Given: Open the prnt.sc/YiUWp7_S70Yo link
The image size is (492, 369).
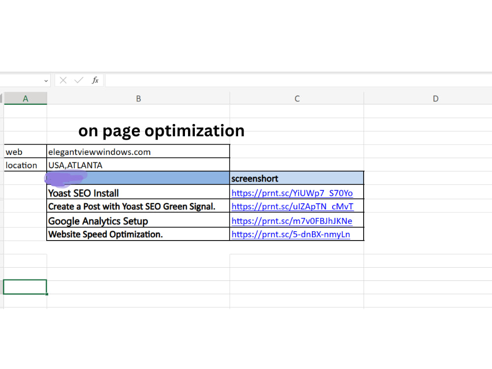Looking at the screenshot, I should 292,193.
